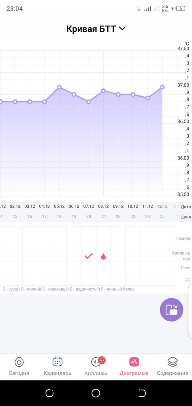Select the temperature point for 08.12

103,91
